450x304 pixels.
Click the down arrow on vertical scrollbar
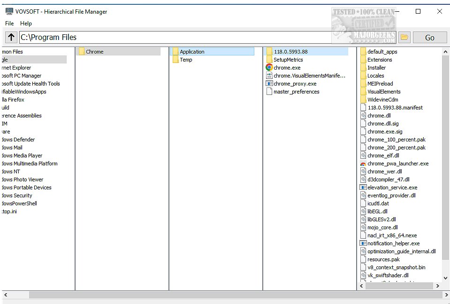point(446,277)
